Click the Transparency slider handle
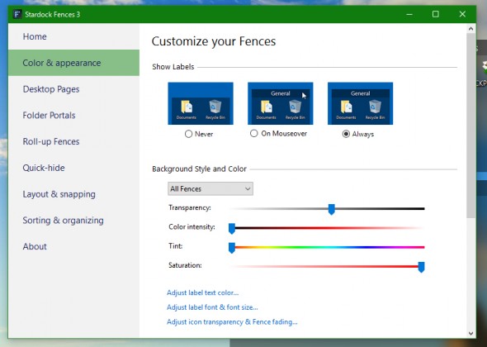This screenshot has height=347, width=487. tap(331, 209)
